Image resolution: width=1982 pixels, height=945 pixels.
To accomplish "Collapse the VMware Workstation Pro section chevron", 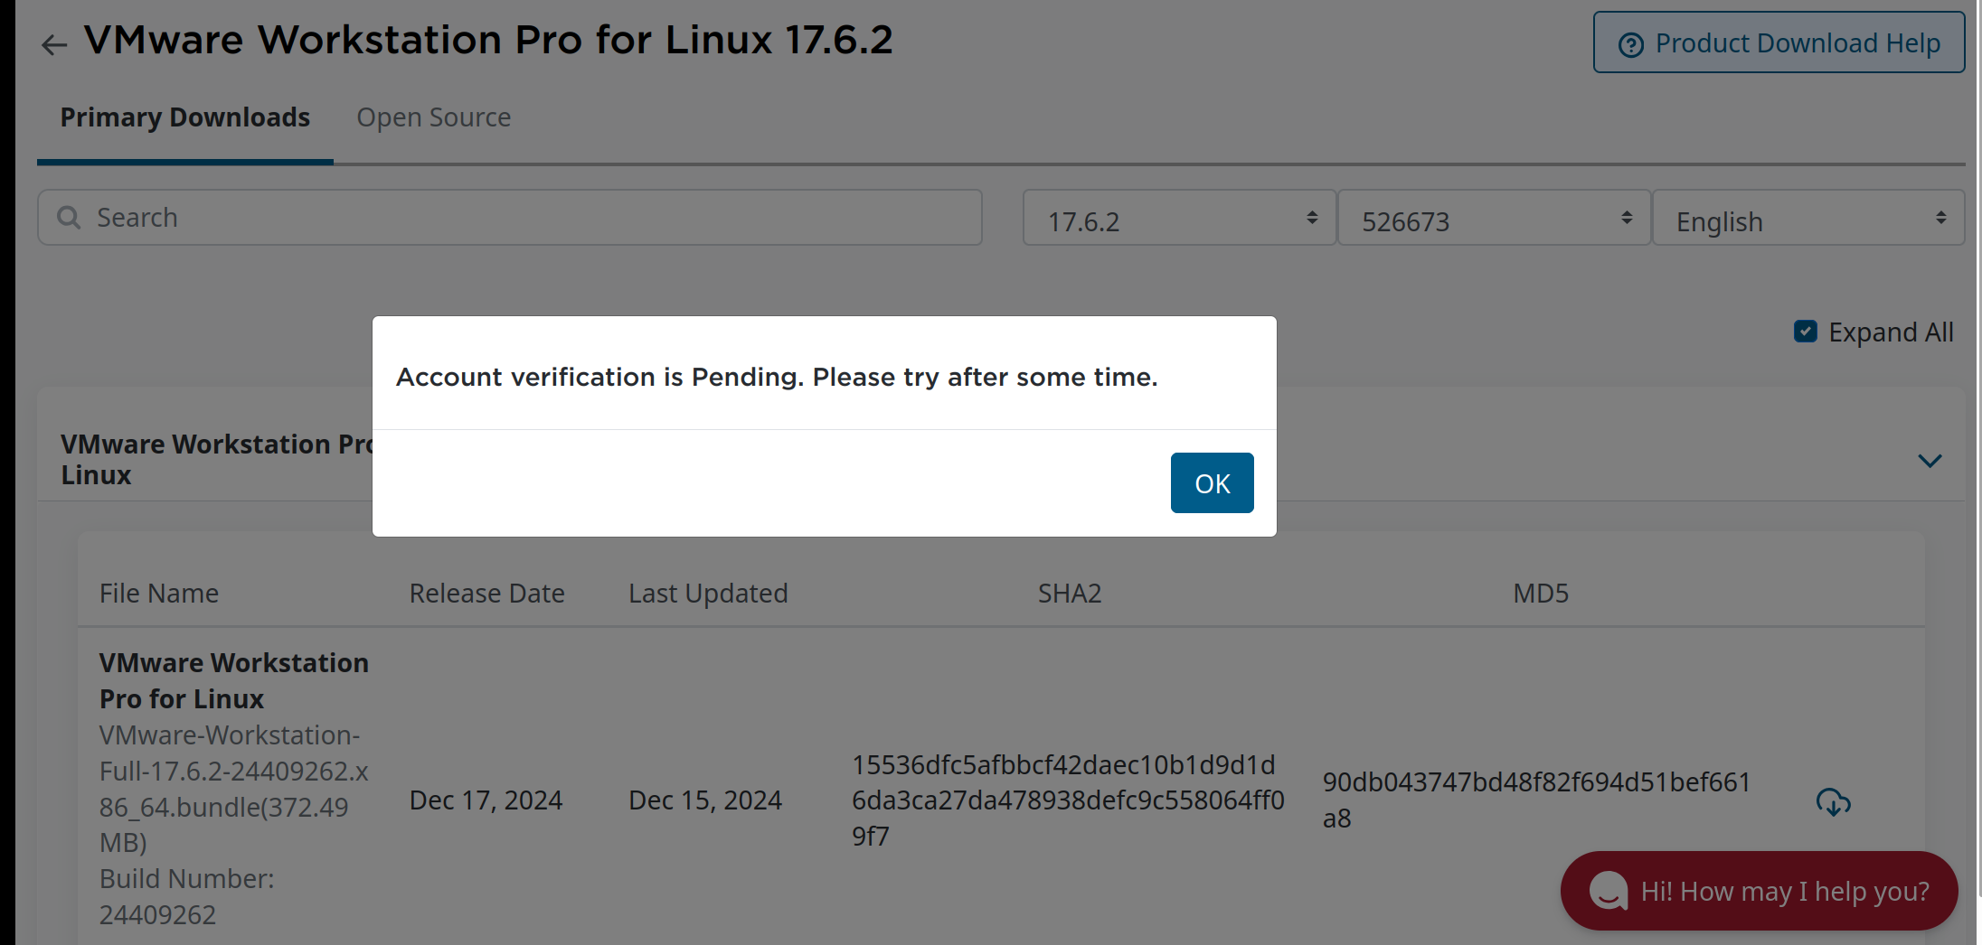I will tap(1930, 461).
